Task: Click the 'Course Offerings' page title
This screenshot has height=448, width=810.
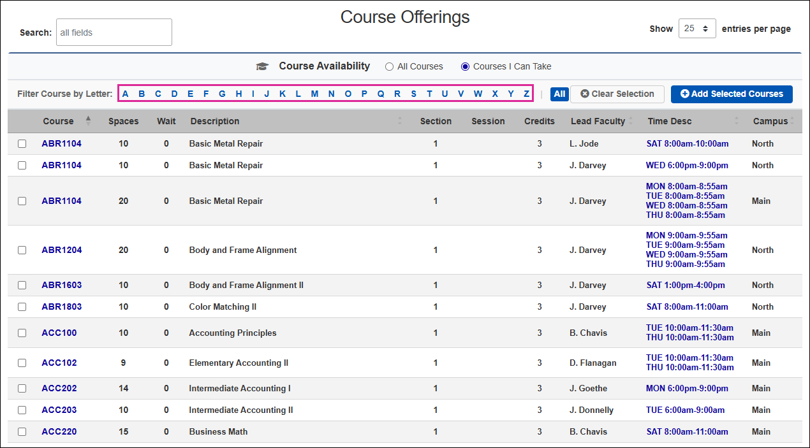Action: point(405,17)
